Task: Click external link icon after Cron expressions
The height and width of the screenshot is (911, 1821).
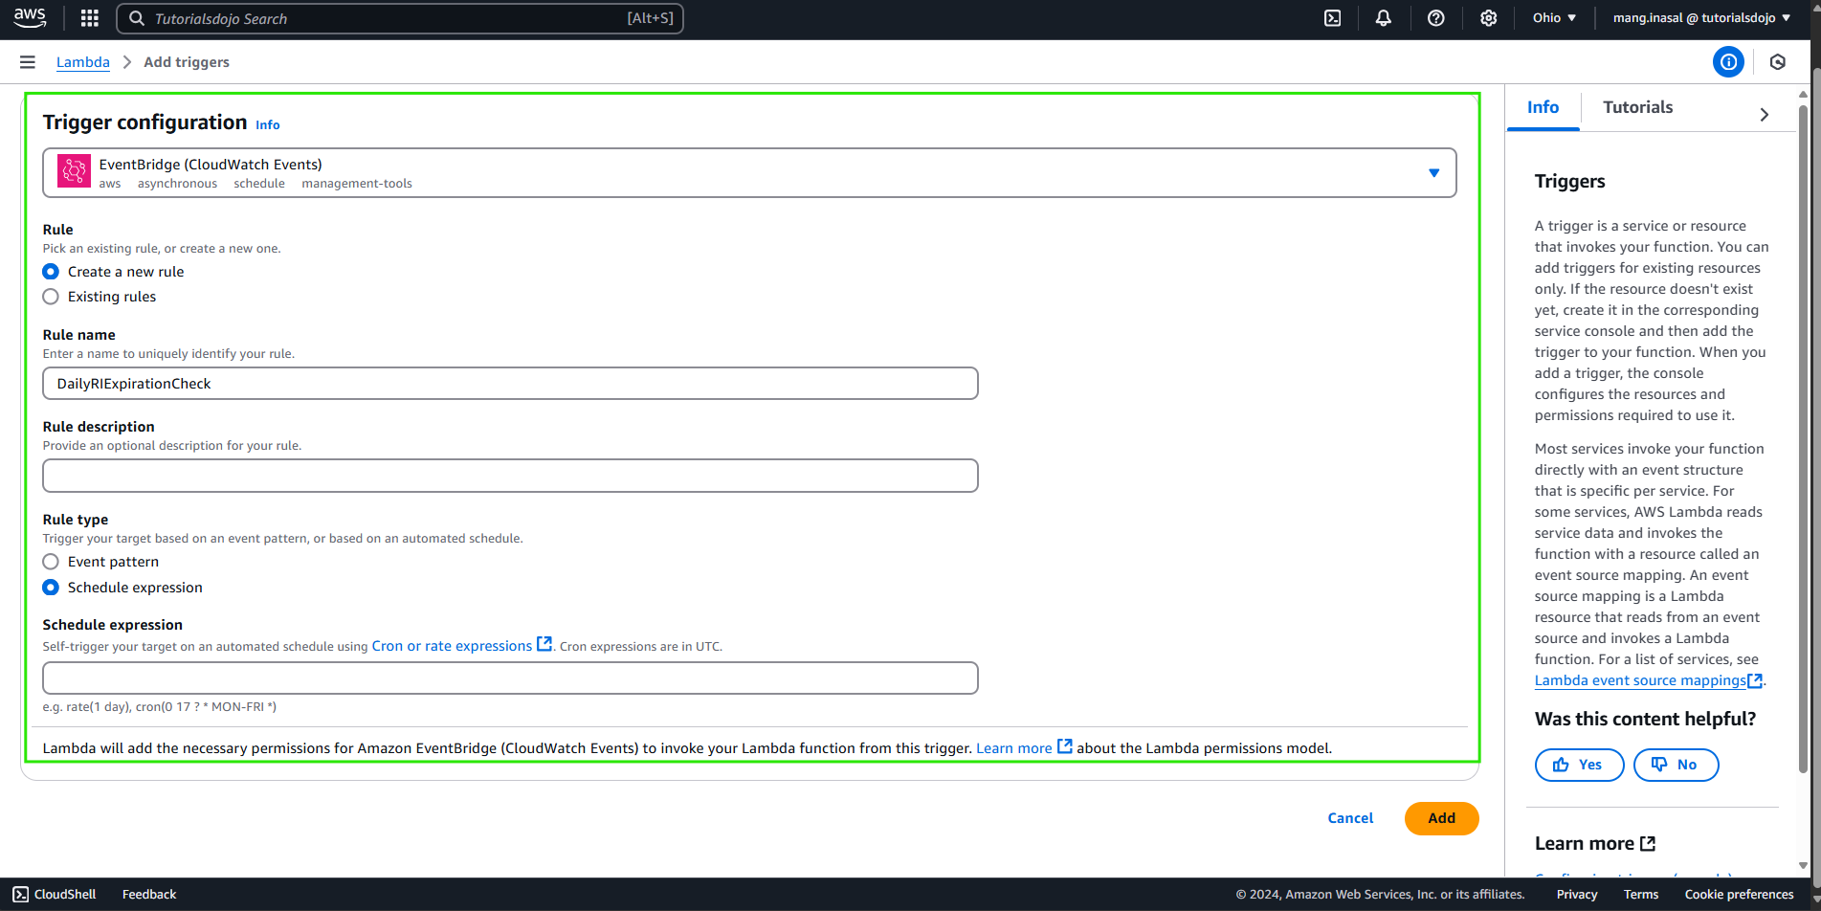Action: click(544, 644)
